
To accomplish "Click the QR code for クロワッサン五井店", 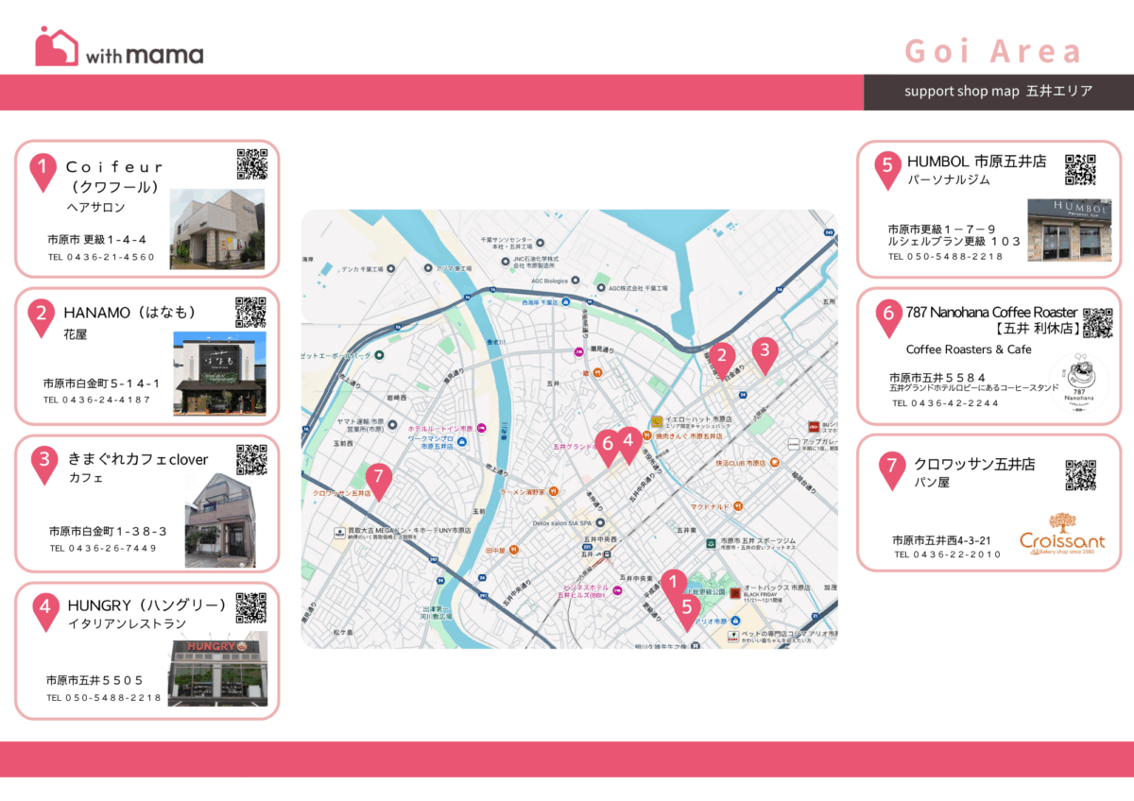I will [x=1080, y=475].
